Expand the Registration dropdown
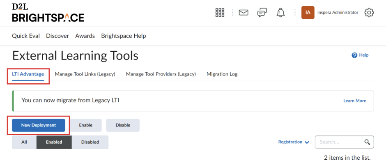This screenshot has height=163, width=386. pos(294,142)
